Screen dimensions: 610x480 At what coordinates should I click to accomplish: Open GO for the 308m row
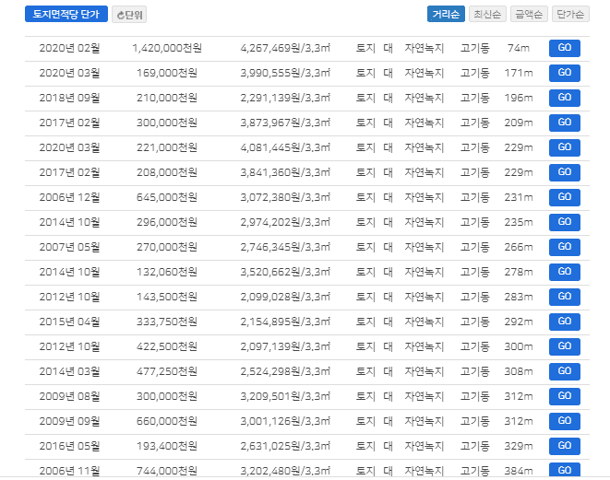(565, 371)
